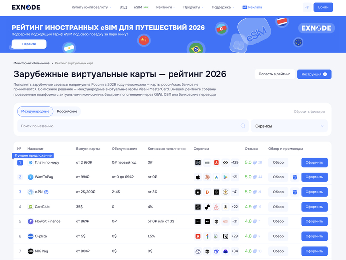Show +22 more services for CardClub
Image resolution: width=346 pixels, height=260 pixels.
pos(235,207)
